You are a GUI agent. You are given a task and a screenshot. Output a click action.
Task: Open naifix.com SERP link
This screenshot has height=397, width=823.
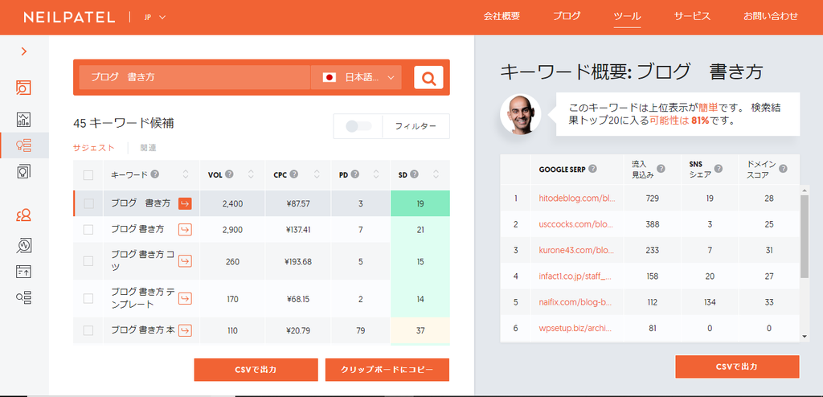pyautogui.click(x=575, y=302)
